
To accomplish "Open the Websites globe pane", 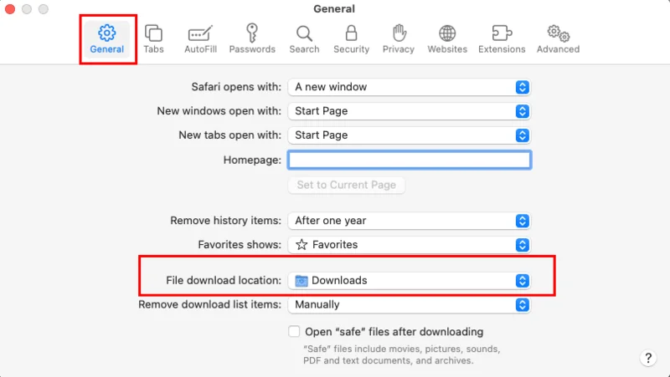I will pyautogui.click(x=447, y=38).
